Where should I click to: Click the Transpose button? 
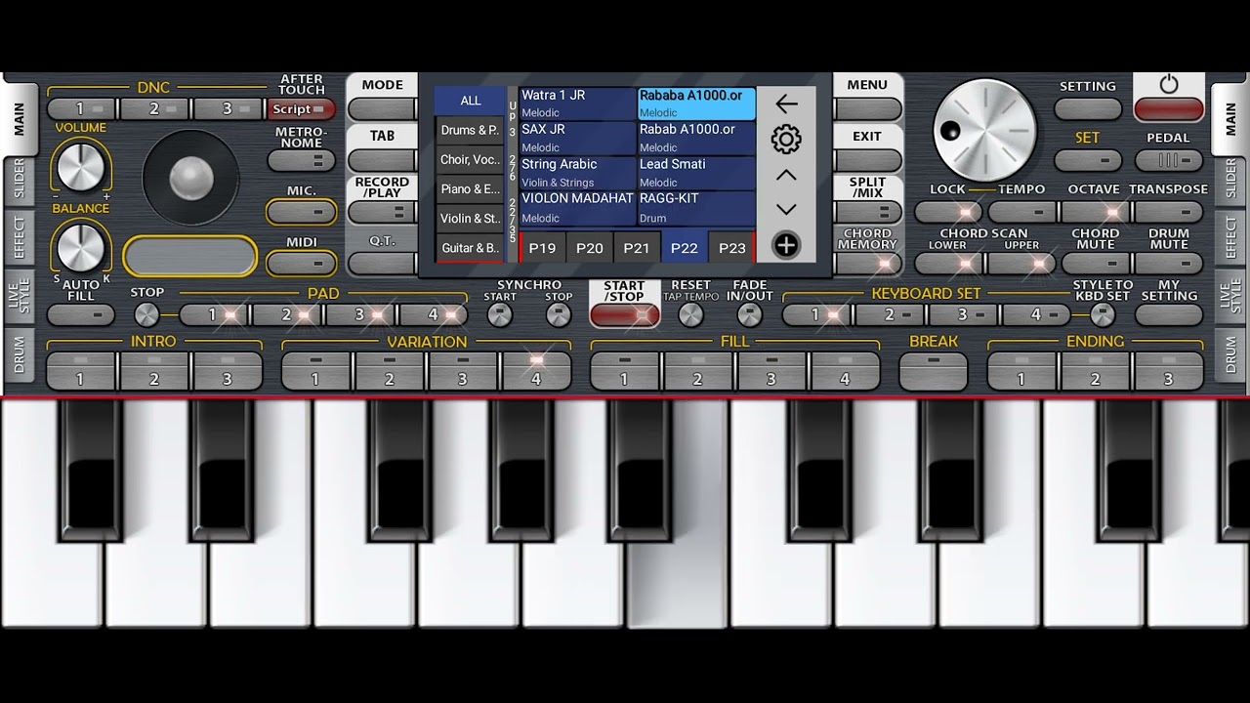pyautogui.click(x=1169, y=212)
